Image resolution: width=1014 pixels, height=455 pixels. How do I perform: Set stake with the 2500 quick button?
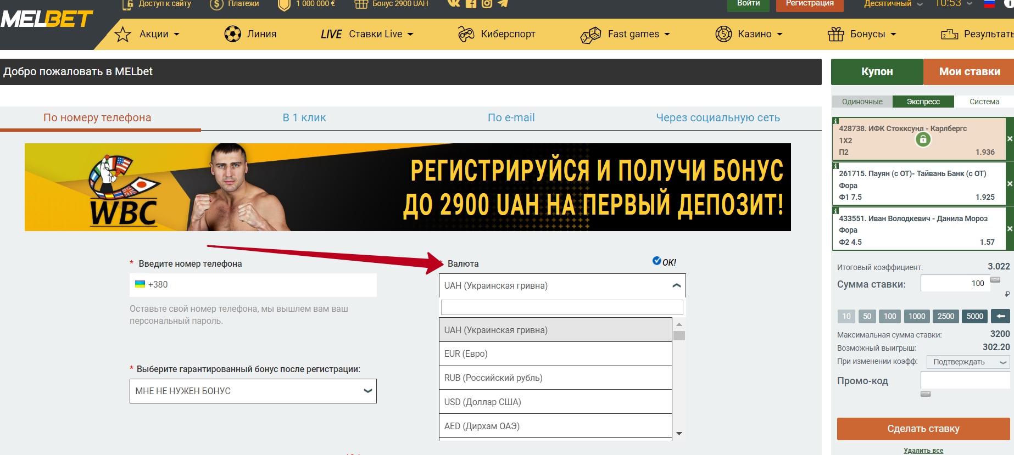point(946,316)
